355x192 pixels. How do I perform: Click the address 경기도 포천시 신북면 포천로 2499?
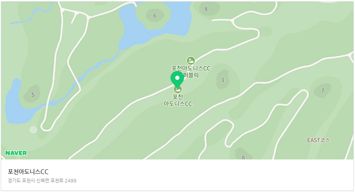coord(42,181)
